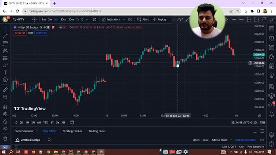Open the ideas lightbulb panel
The width and height of the screenshot is (276, 155).
click(272, 75)
